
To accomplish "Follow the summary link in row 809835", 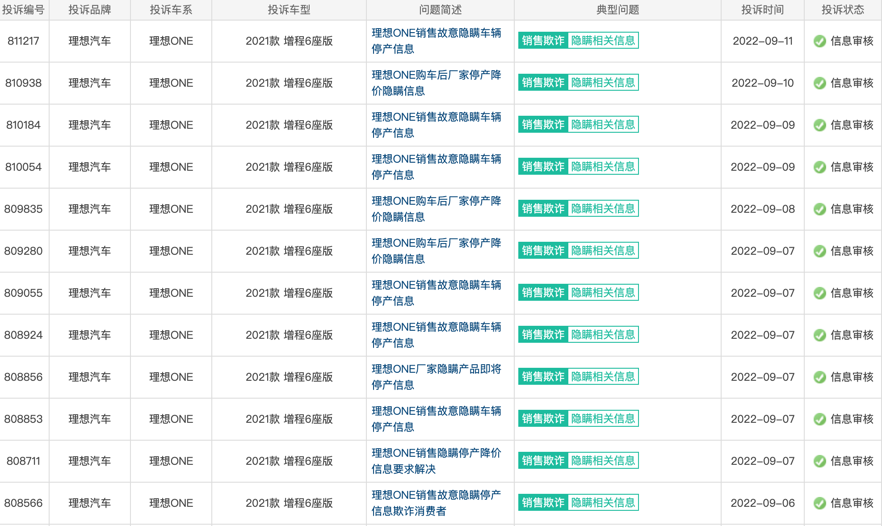I will [x=437, y=209].
